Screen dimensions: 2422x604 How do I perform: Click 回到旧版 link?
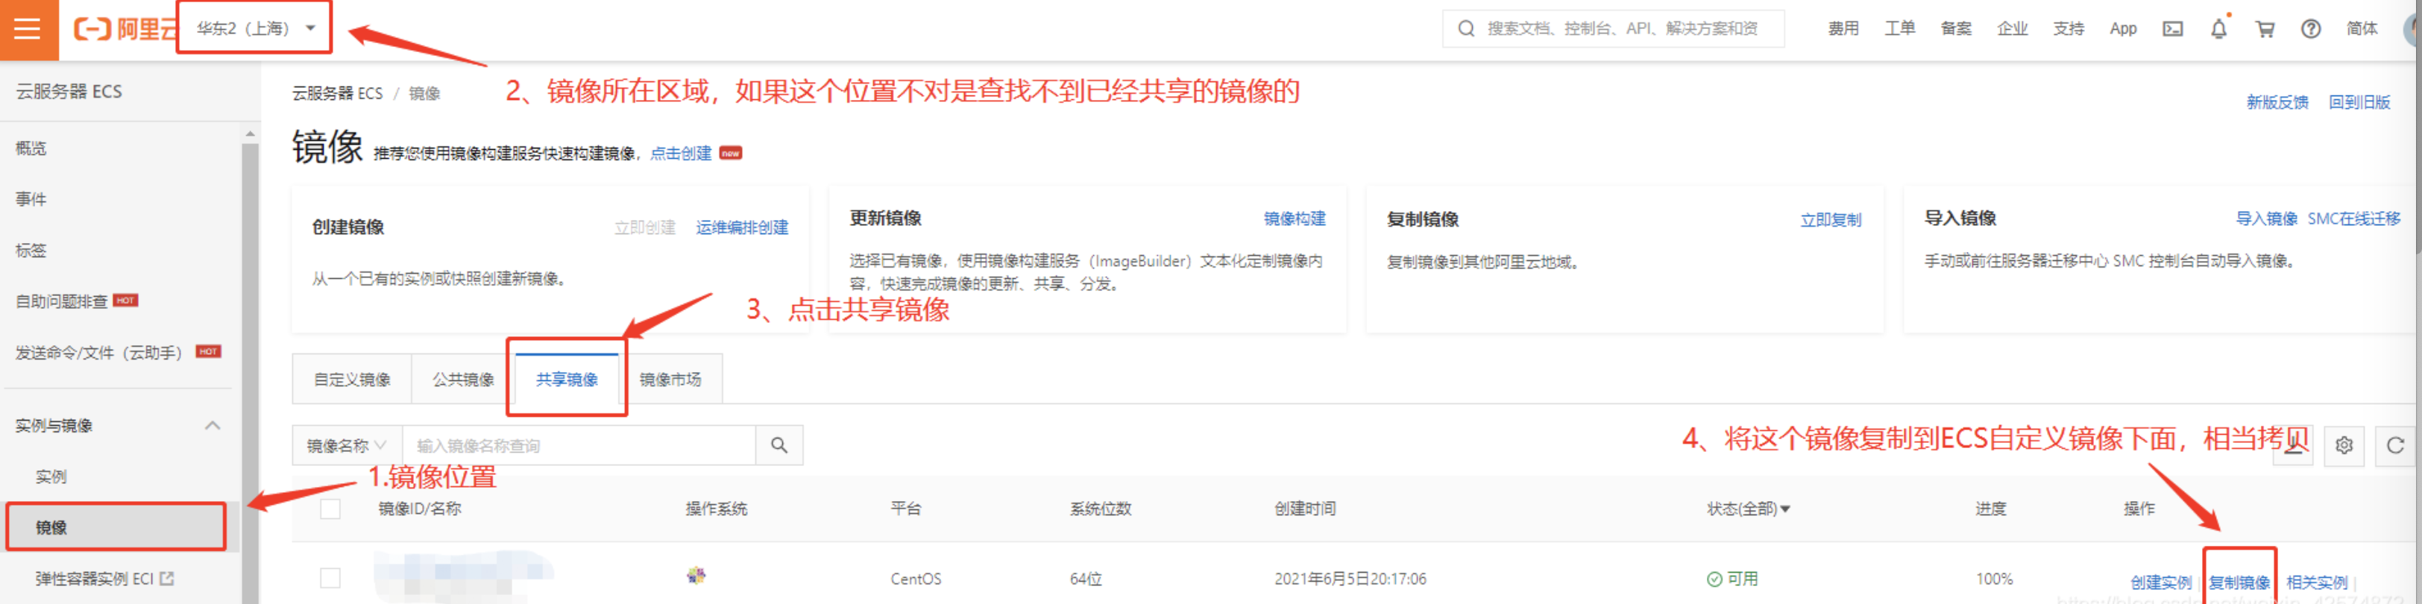(x=2359, y=101)
